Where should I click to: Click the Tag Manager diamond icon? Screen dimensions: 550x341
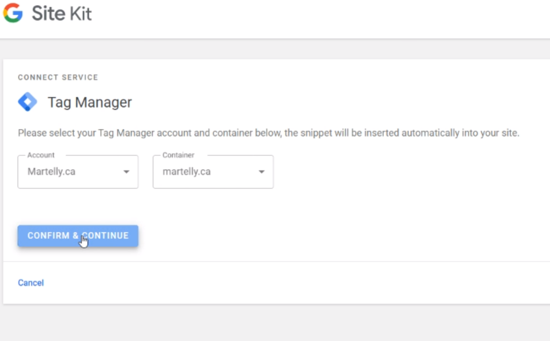point(27,102)
